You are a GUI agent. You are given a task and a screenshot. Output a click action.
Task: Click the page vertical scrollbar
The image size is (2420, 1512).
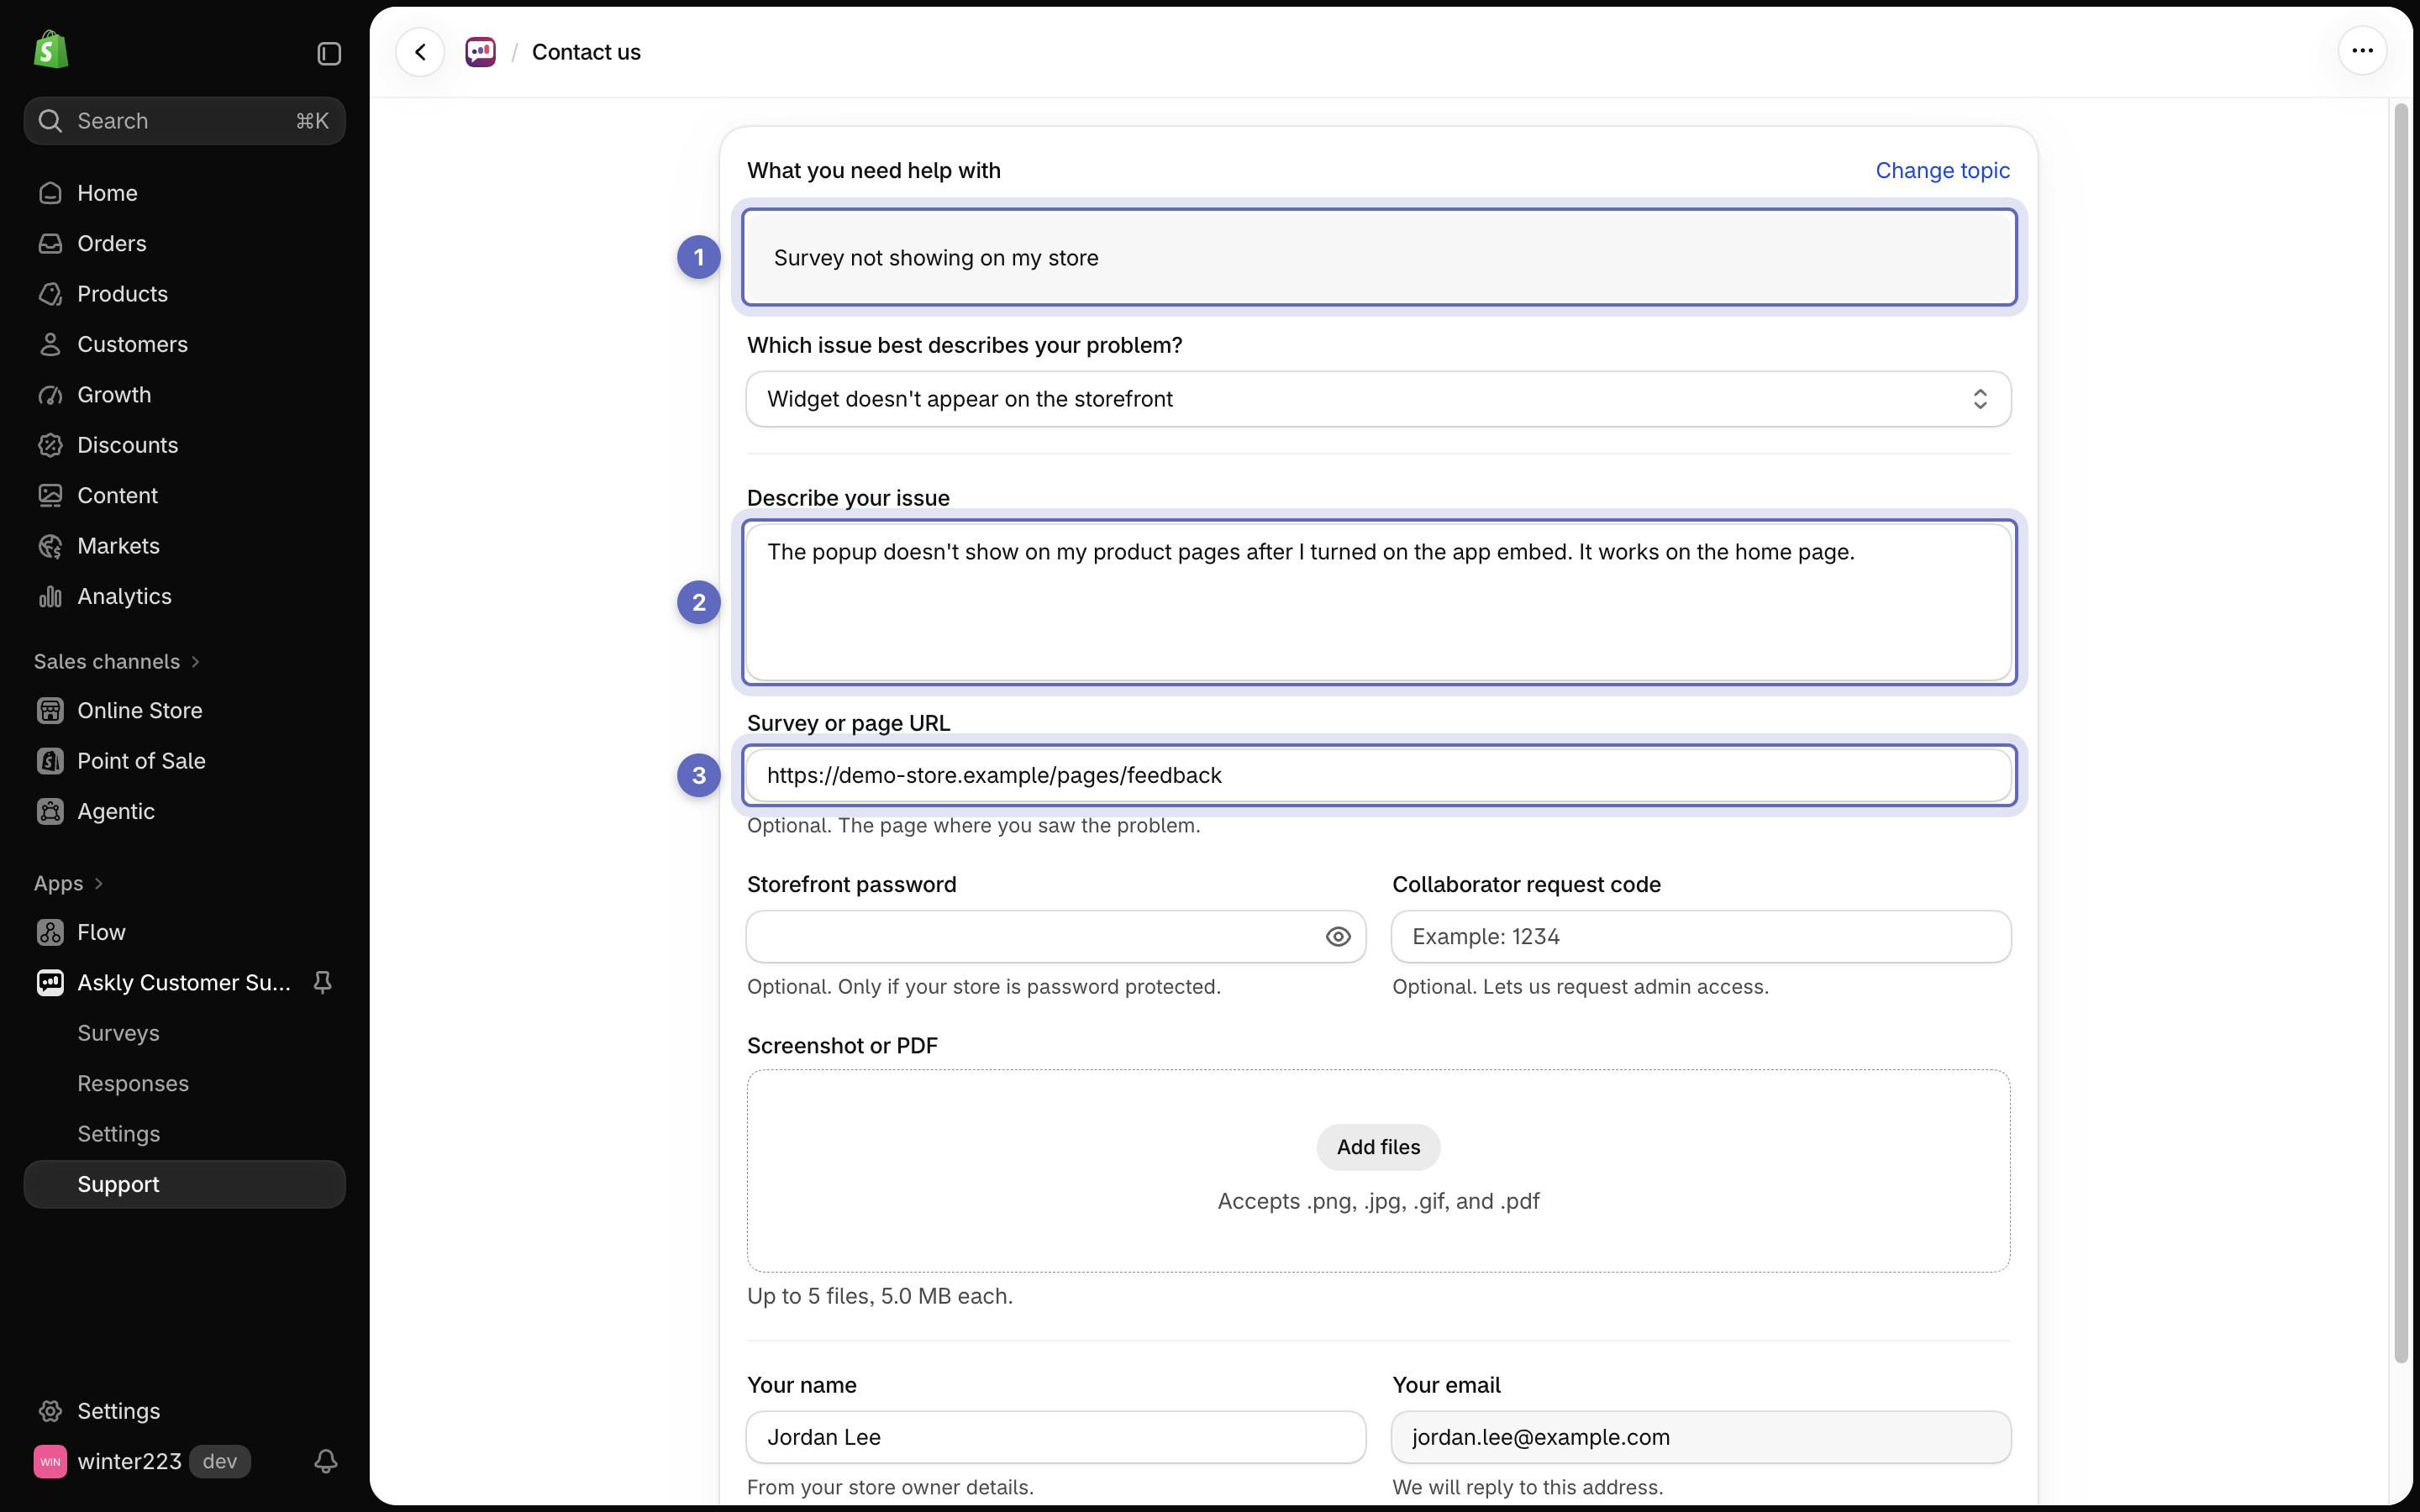click(2400, 733)
